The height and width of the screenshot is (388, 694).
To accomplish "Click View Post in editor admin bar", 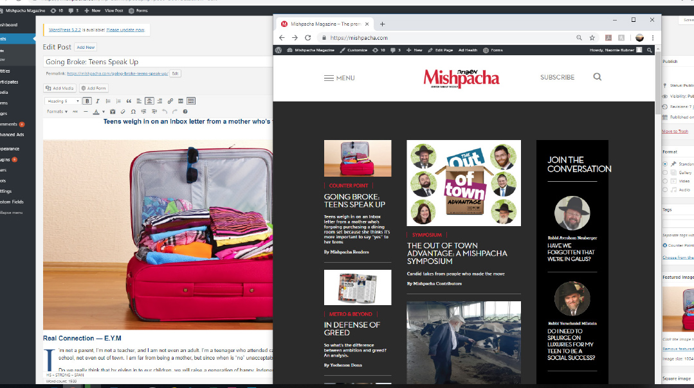I will point(114,11).
